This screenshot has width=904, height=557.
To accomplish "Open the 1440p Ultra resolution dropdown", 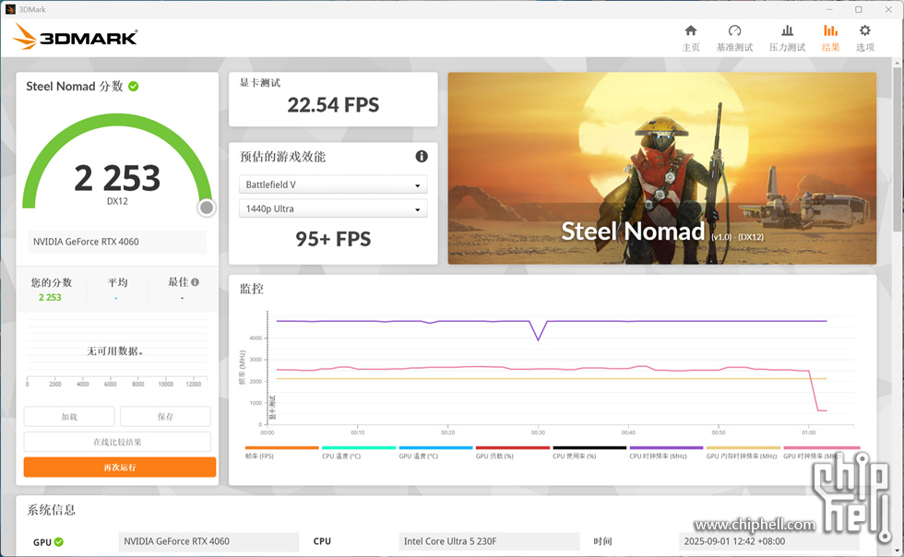I will pyautogui.click(x=333, y=208).
